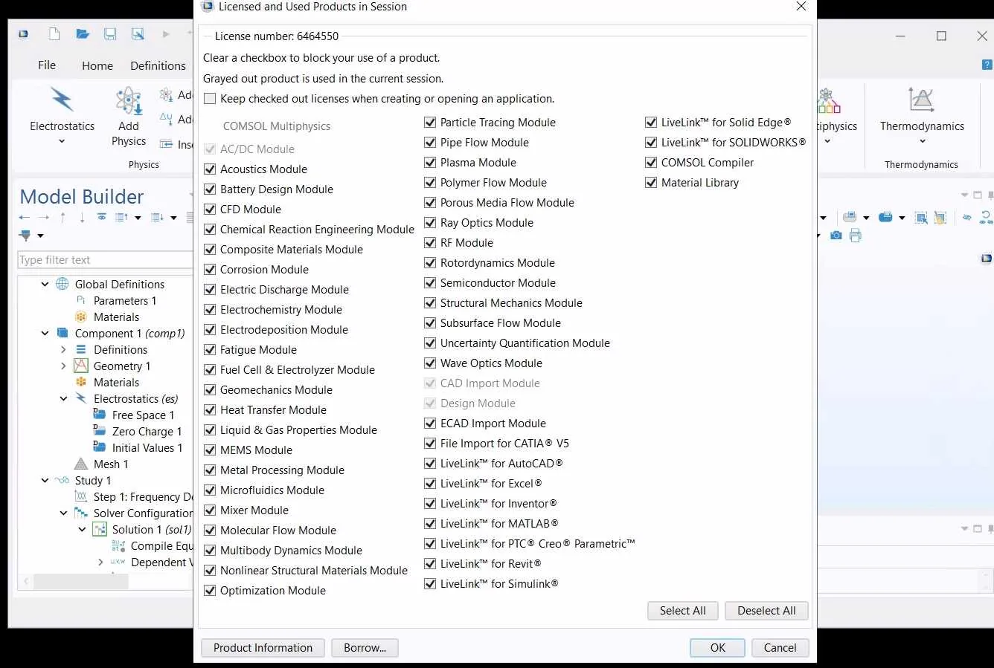Click the camera snapshot icon in graphics toolbar
The width and height of the screenshot is (994, 668).
(836, 236)
